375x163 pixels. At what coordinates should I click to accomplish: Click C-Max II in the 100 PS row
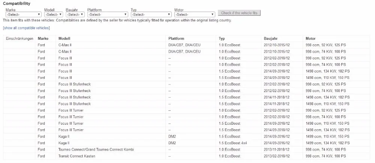click(x=65, y=51)
